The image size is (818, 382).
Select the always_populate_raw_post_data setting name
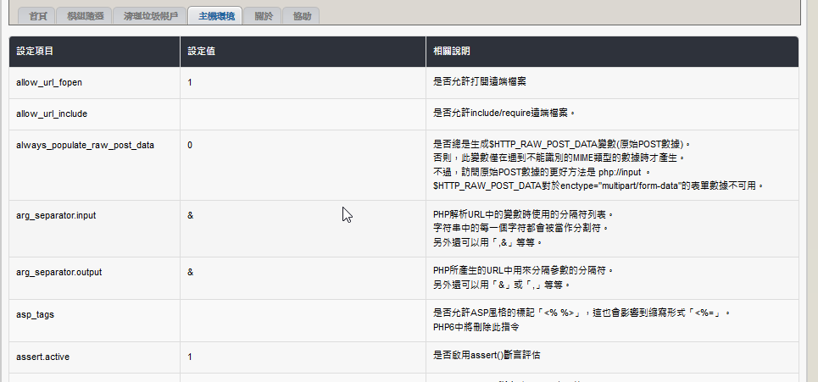click(x=85, y=145)
